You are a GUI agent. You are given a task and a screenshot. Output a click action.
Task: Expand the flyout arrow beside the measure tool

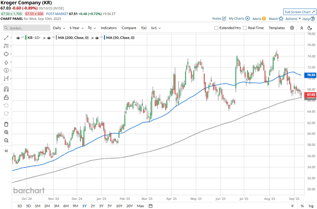[11, 78]
